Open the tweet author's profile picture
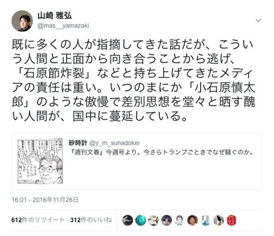The height and width of the screenshot is (236, 274). [23, 21]
